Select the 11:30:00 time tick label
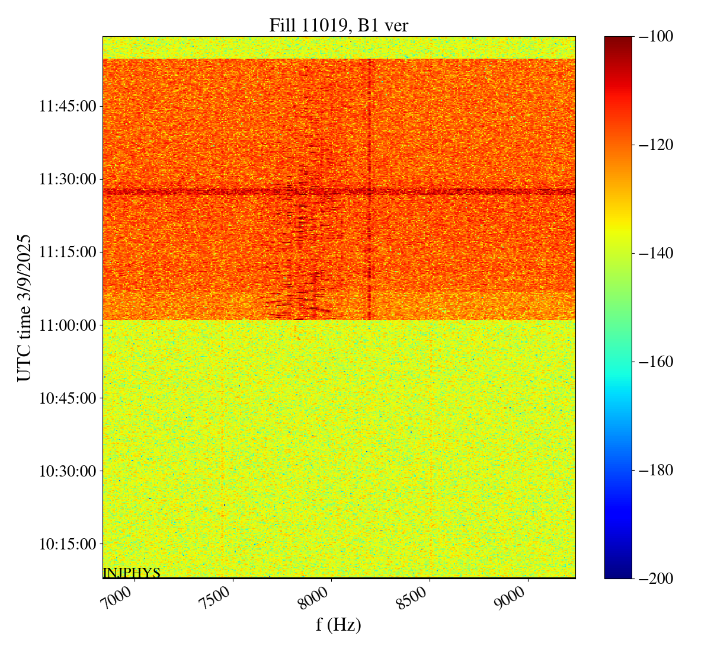This screenshot has height=652, width=711. click(x=67, y=179)
